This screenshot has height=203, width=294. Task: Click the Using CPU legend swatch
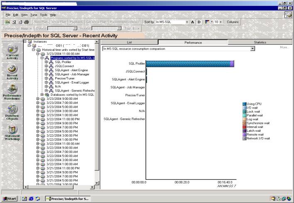coord(244,104)
